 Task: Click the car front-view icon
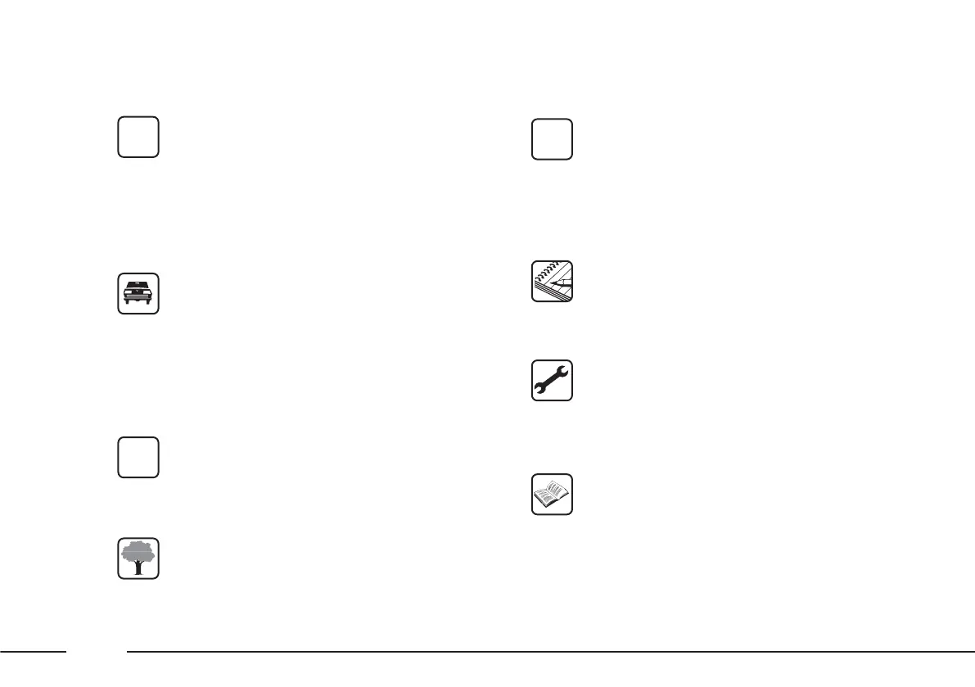coord(138,294)
